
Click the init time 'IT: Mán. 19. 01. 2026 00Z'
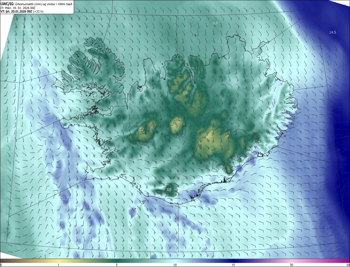pyautogui.click(x=18, y=8)
